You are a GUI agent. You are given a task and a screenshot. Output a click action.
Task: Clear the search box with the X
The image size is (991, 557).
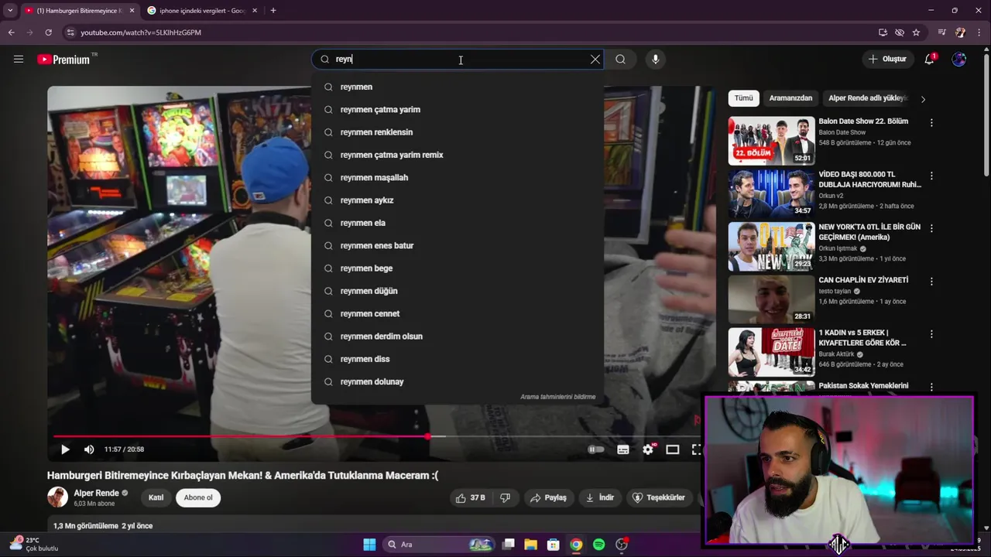[x=595, y=59]
